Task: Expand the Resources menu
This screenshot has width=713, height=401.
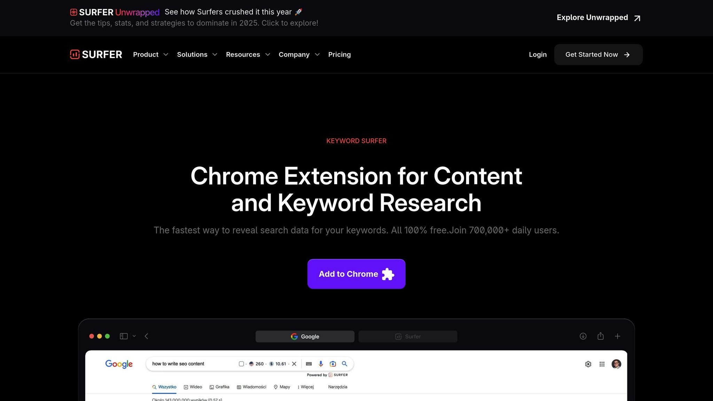Action: 248,55
